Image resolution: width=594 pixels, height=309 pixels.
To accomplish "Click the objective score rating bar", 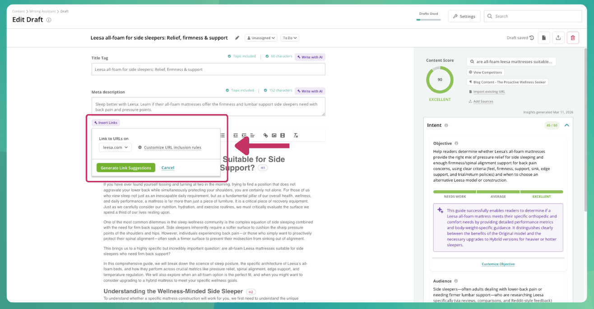I will (x=498, y=192).
